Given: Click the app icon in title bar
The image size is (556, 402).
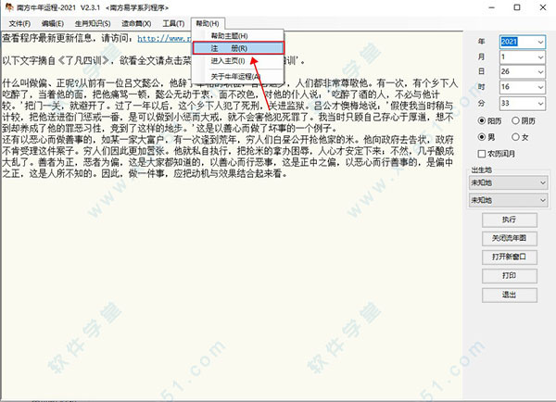Looking at the screenshot, I should point(7,6).
